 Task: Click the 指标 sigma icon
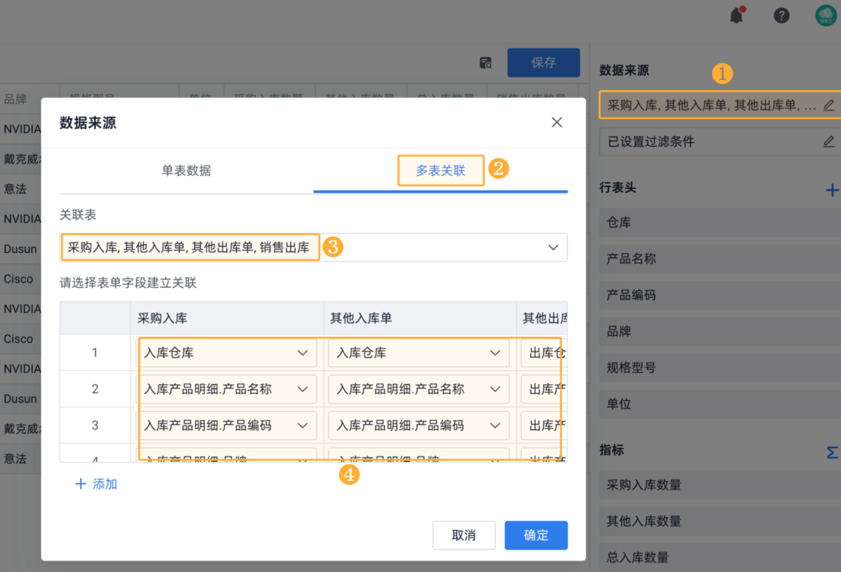pyautogui.click(x=832, y=453)
